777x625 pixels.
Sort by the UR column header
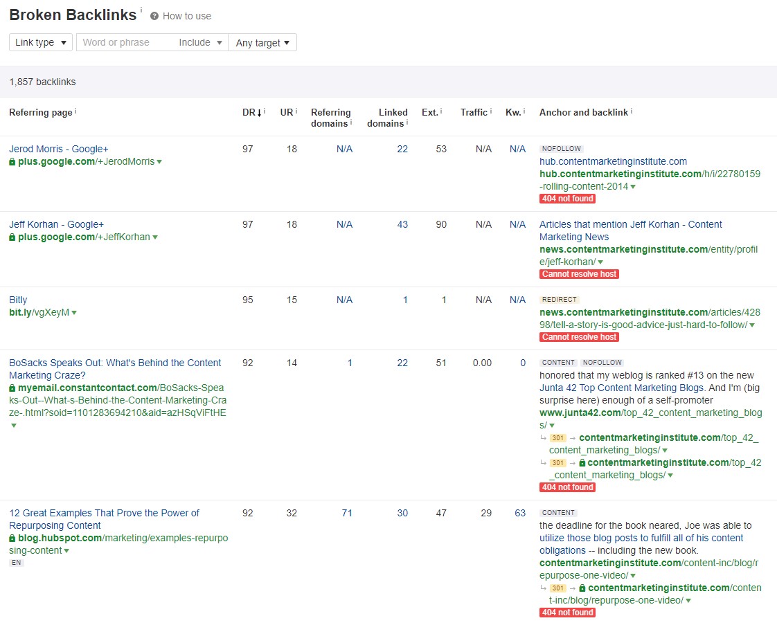286,112
